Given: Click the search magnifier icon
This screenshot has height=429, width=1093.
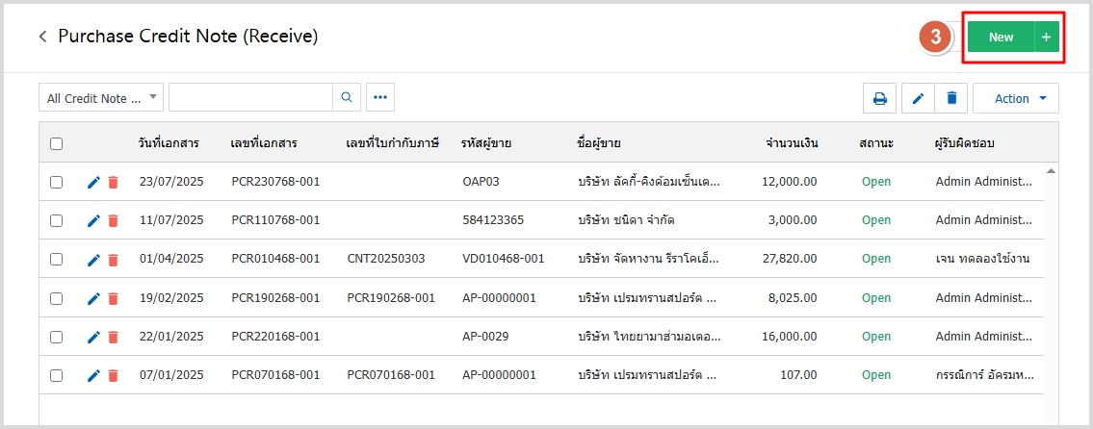Looking at the screenshot, I should pos(347,97).
